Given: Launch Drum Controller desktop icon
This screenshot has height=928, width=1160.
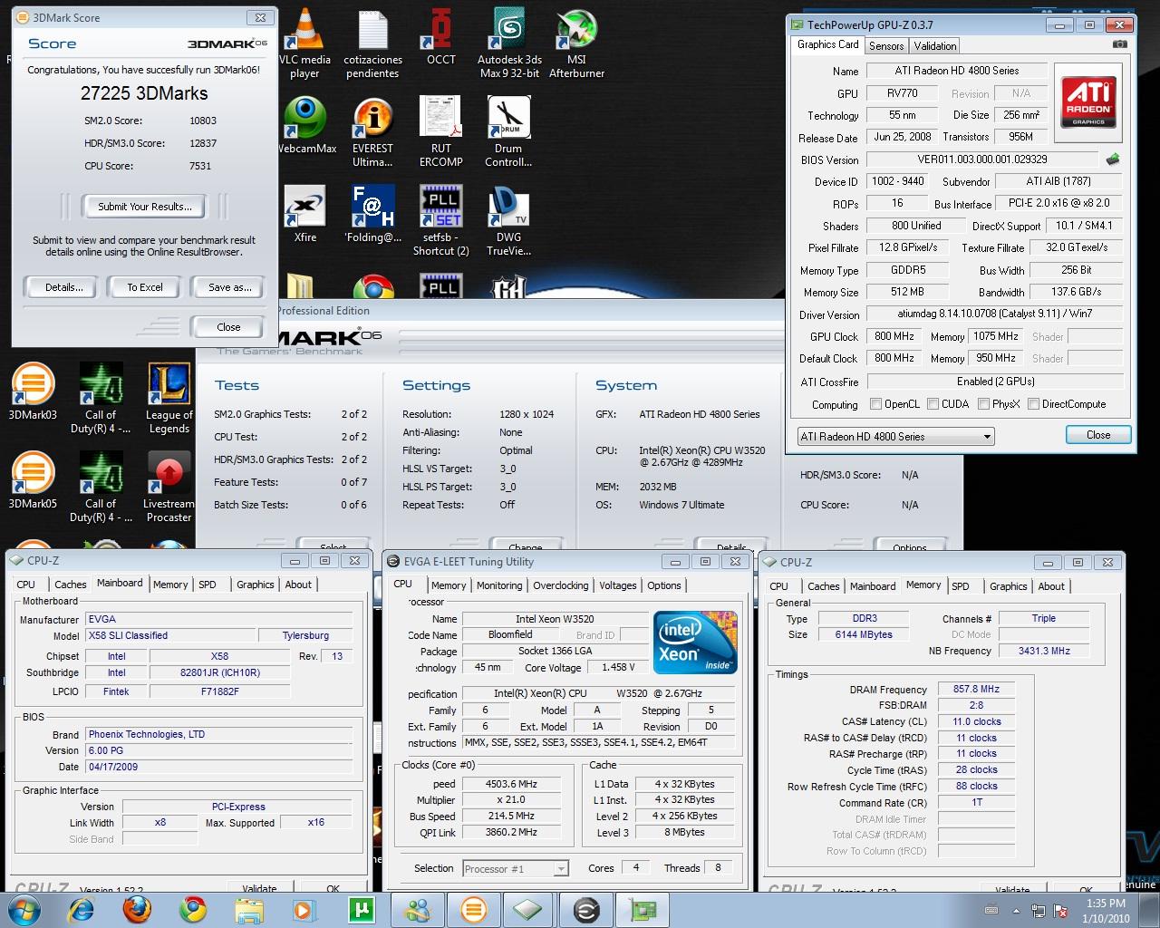Looking at the screenshot, I should coord(508,131).
